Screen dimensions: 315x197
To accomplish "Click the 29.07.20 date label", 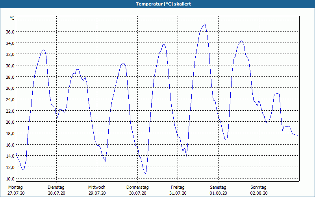I will pyautogui.click(x=97, y=193).
